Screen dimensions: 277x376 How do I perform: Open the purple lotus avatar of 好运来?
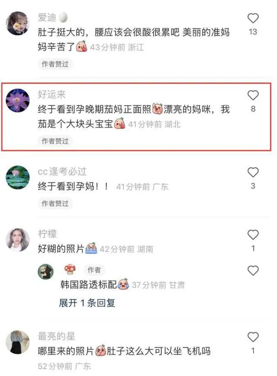18,100
